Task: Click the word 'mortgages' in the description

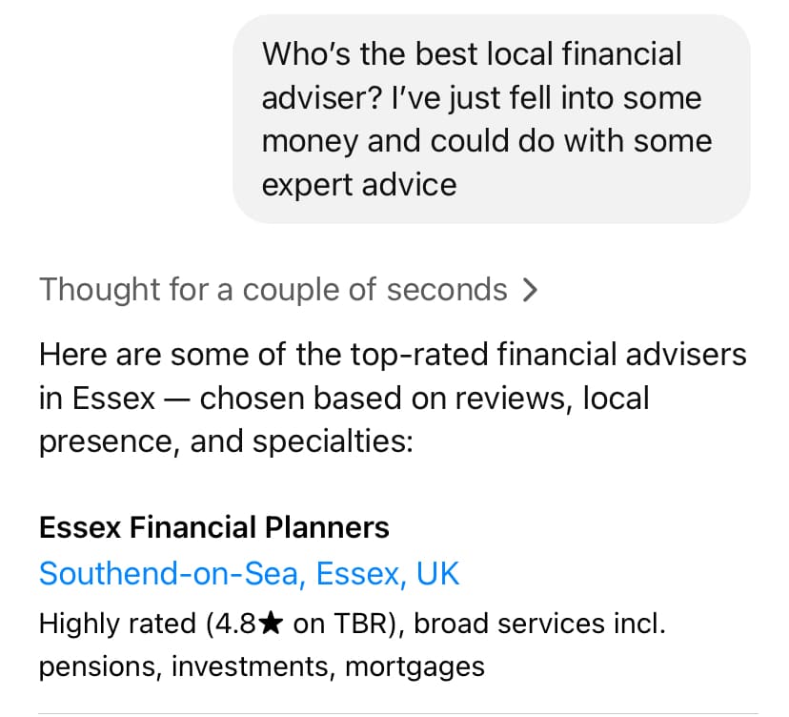Action: [x=415, y=667]
